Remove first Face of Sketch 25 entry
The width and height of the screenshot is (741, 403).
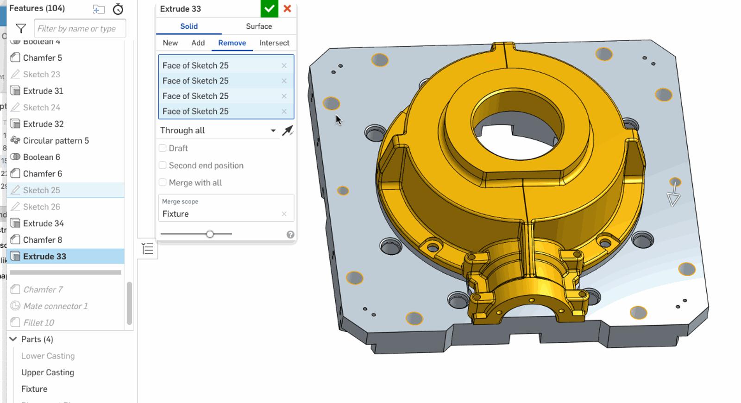(284, 66)
